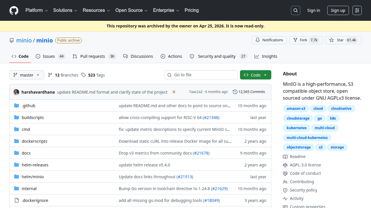Open the bold minio repository name link

pos(45,40)
